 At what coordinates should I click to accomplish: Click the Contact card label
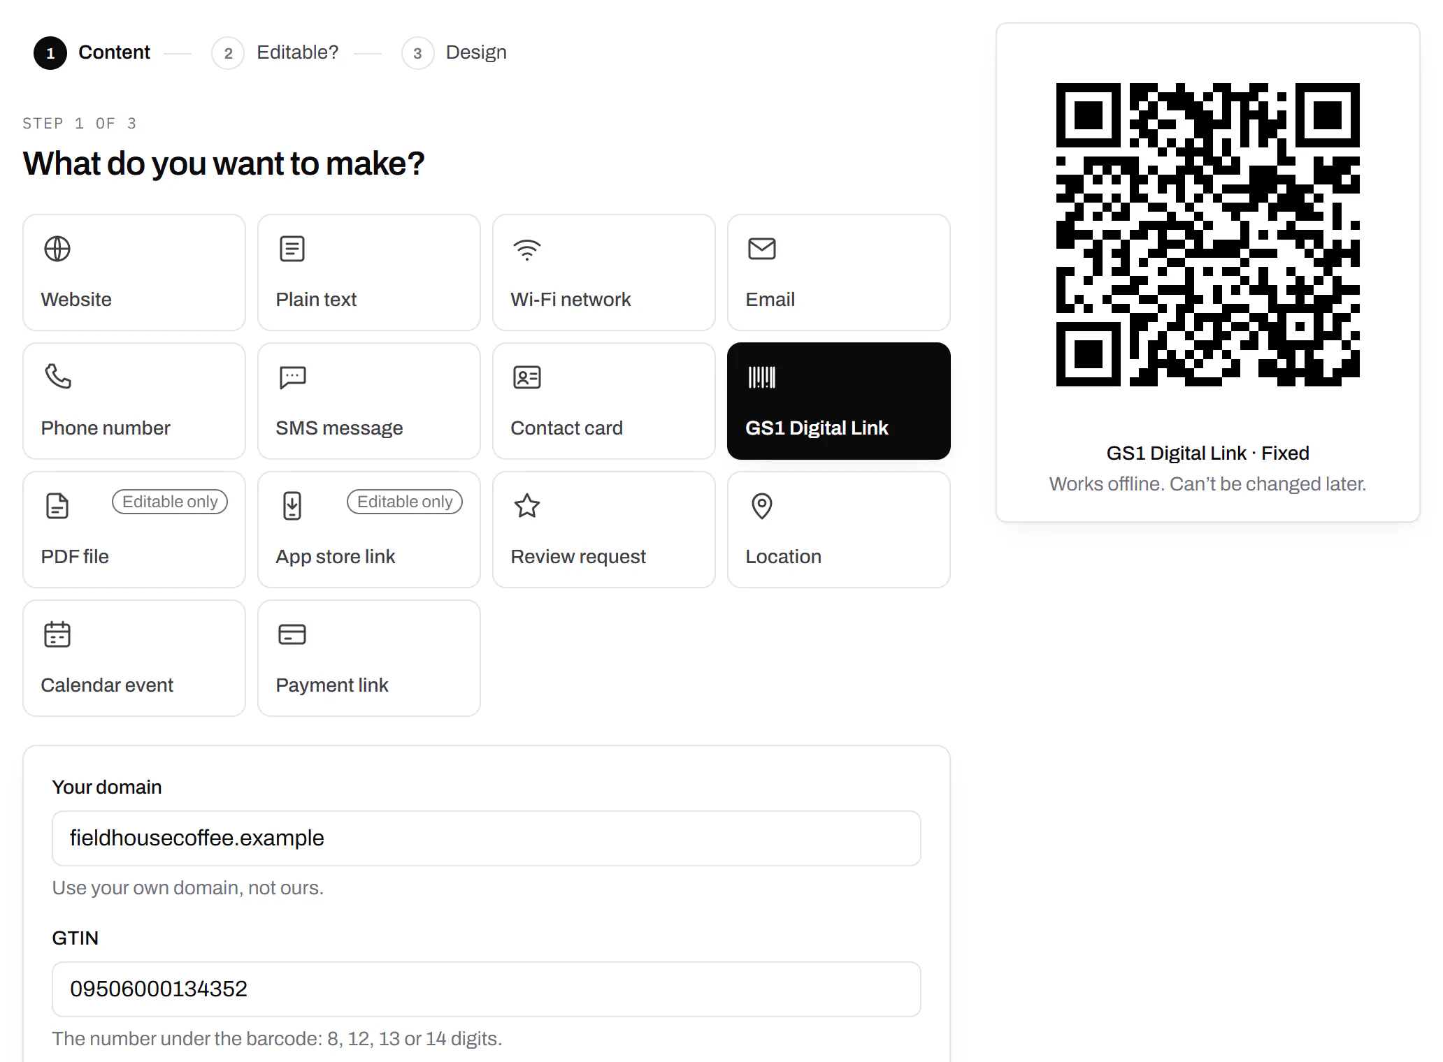(566, 428)
